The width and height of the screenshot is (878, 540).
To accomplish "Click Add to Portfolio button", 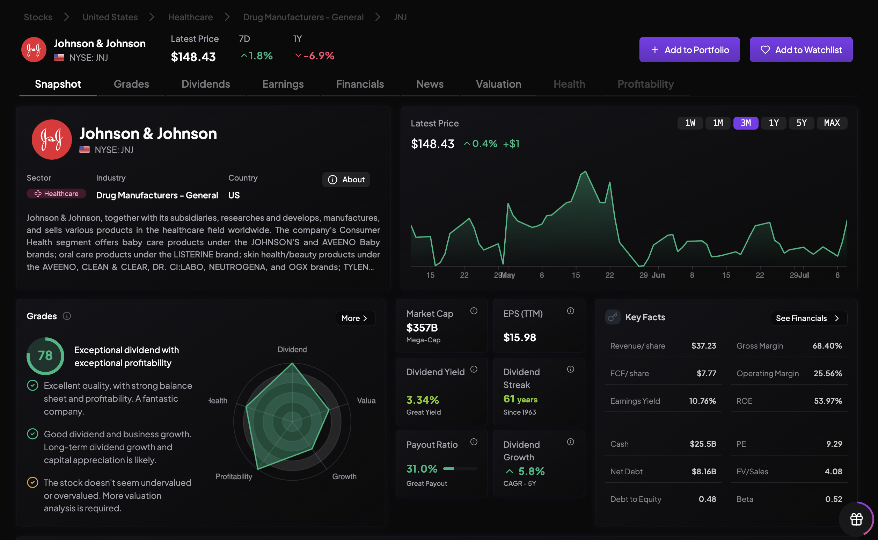I will coord(689,50).
